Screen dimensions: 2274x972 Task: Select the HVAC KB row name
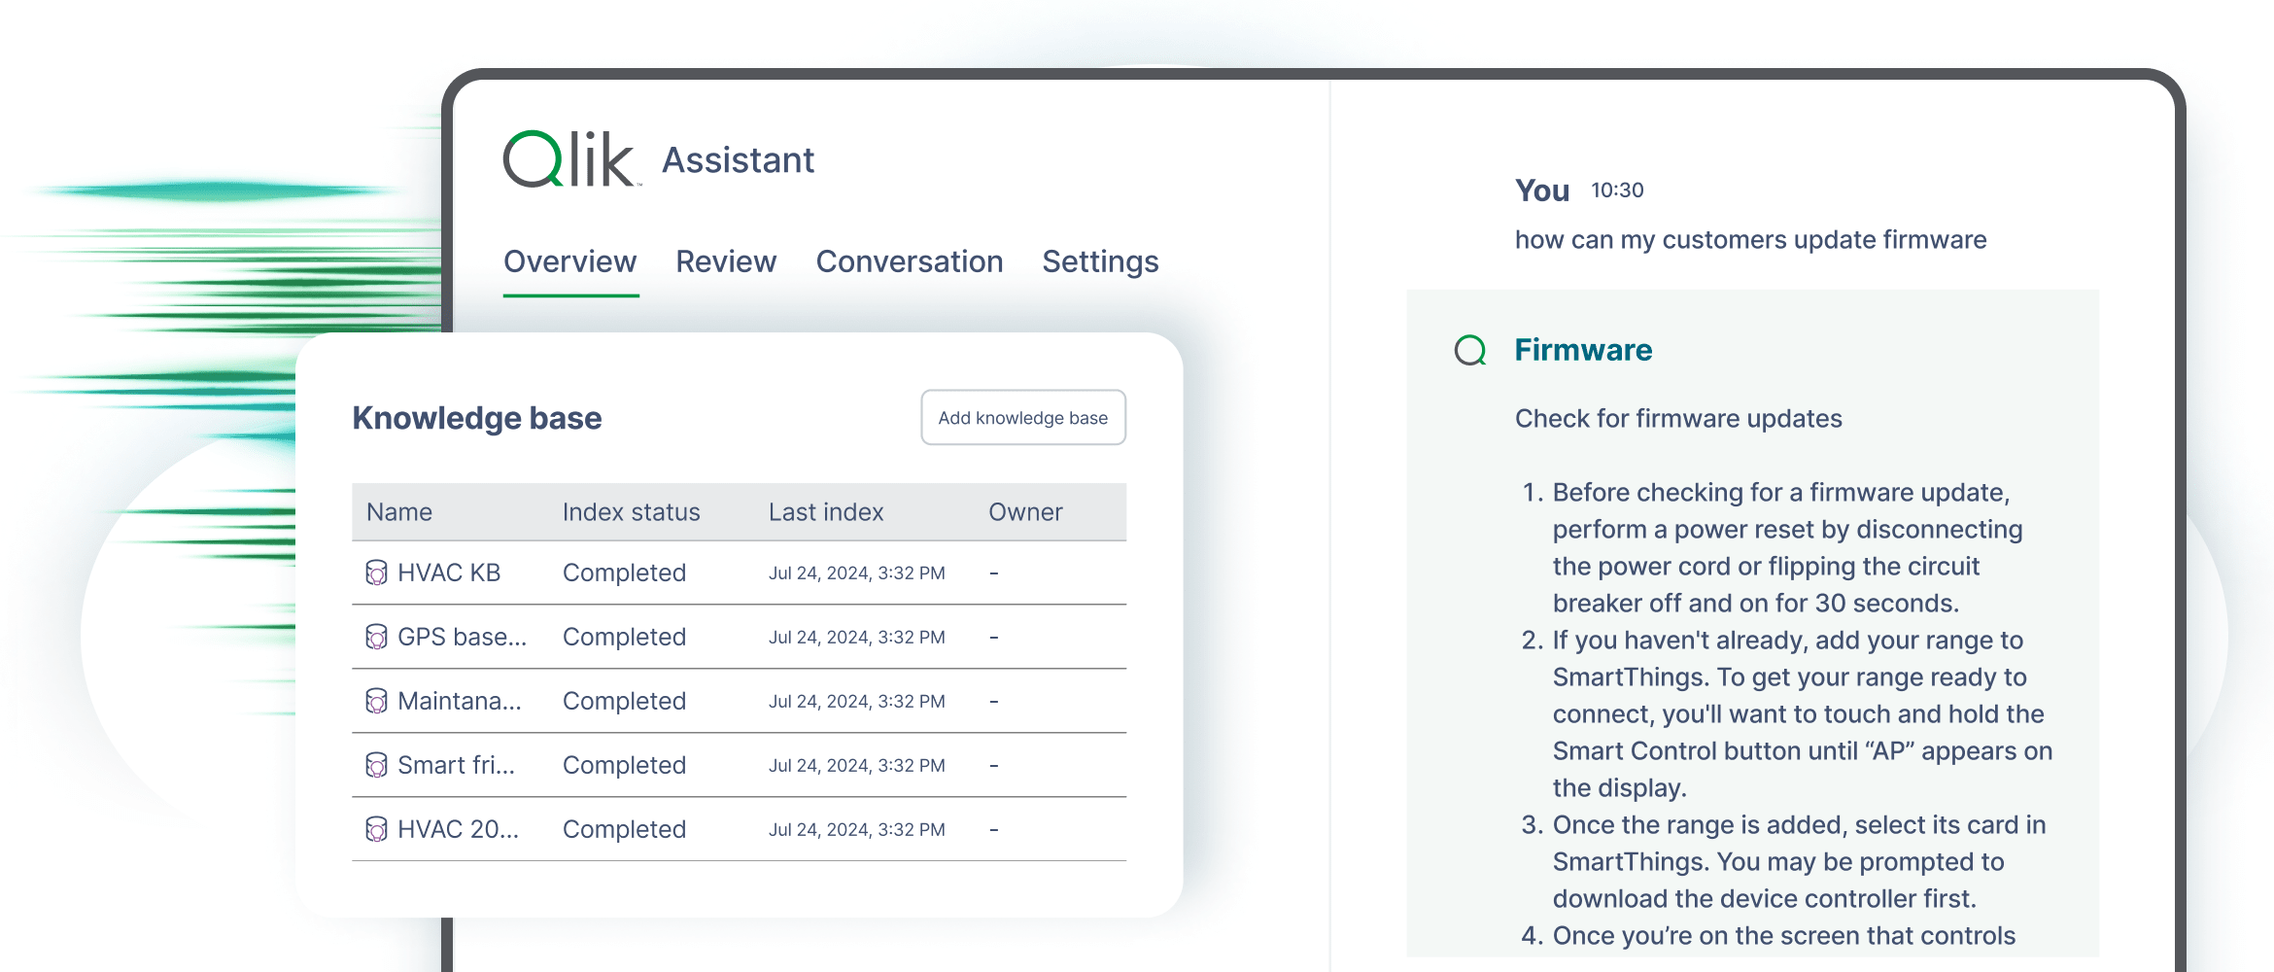[449, 573]
